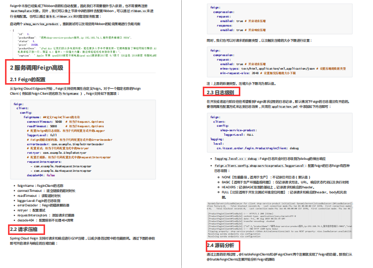Click the 'logging:' code line

(217, 139)
